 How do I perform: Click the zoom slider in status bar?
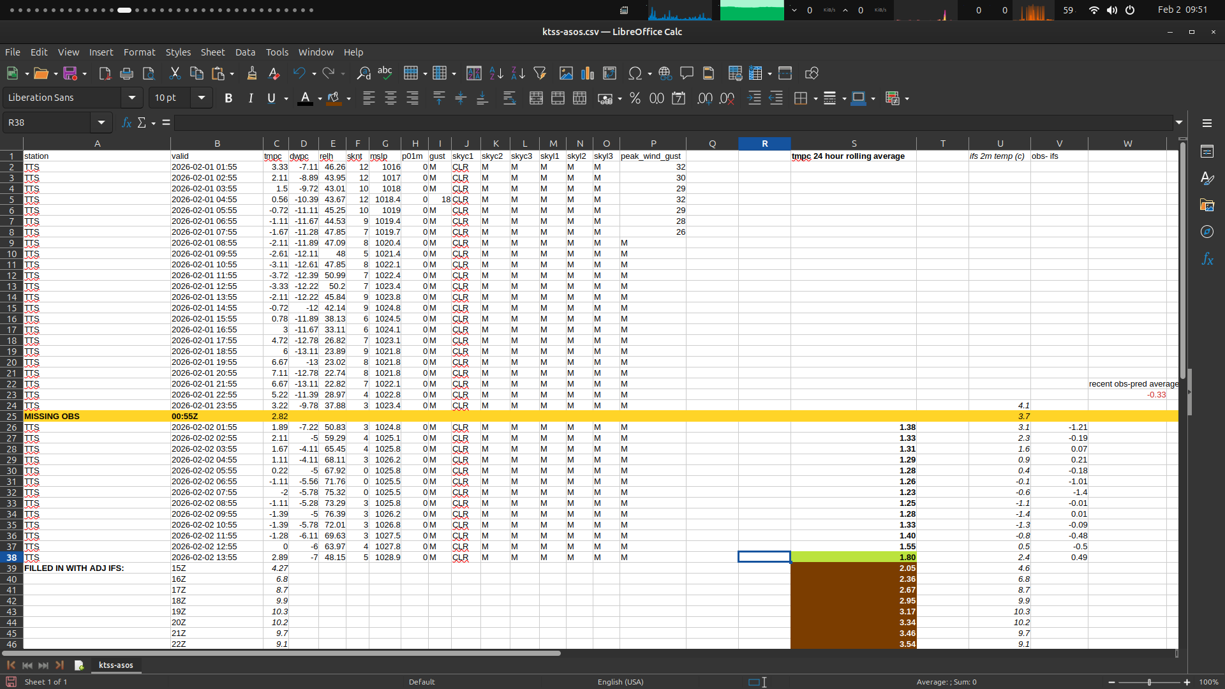point(1149,682)
